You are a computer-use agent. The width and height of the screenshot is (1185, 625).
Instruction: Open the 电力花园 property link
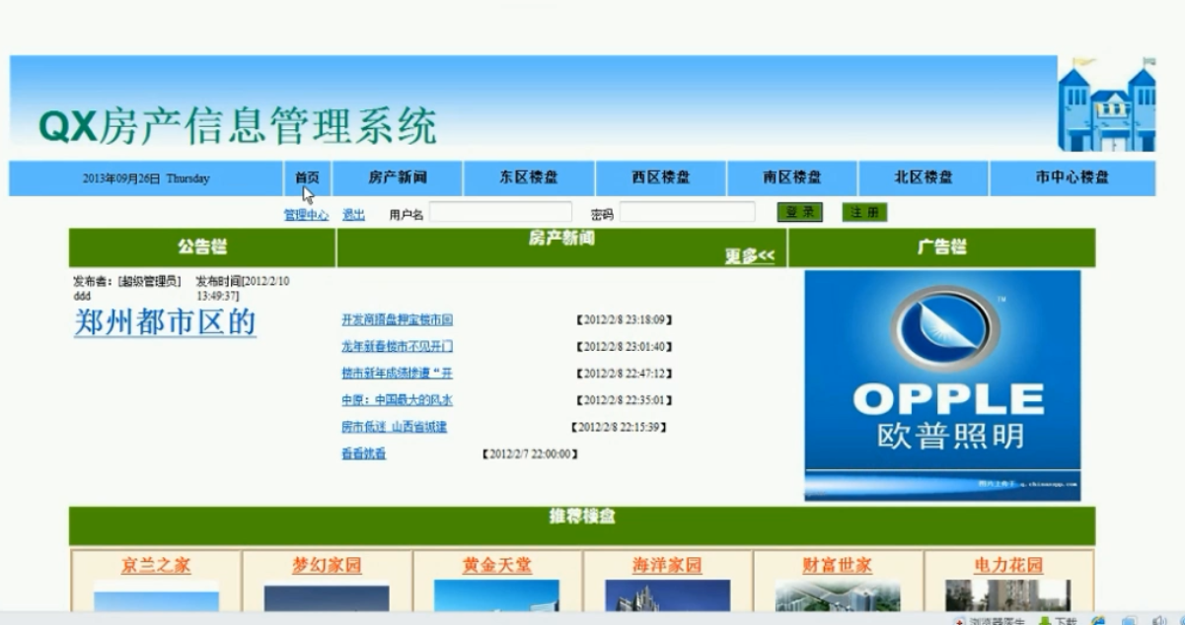point(1008,566)
